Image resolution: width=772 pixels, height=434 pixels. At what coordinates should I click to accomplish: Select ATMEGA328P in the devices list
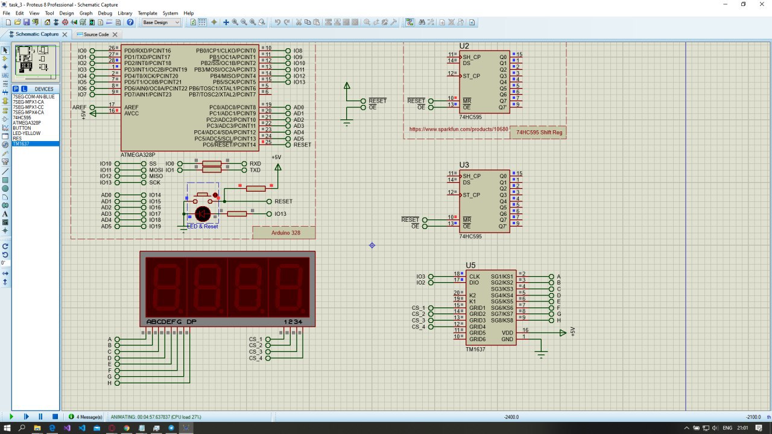[36, 123]
